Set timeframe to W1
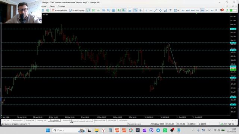Image resolution: width=239 pixels, height=134 pixels. [212, 10]
